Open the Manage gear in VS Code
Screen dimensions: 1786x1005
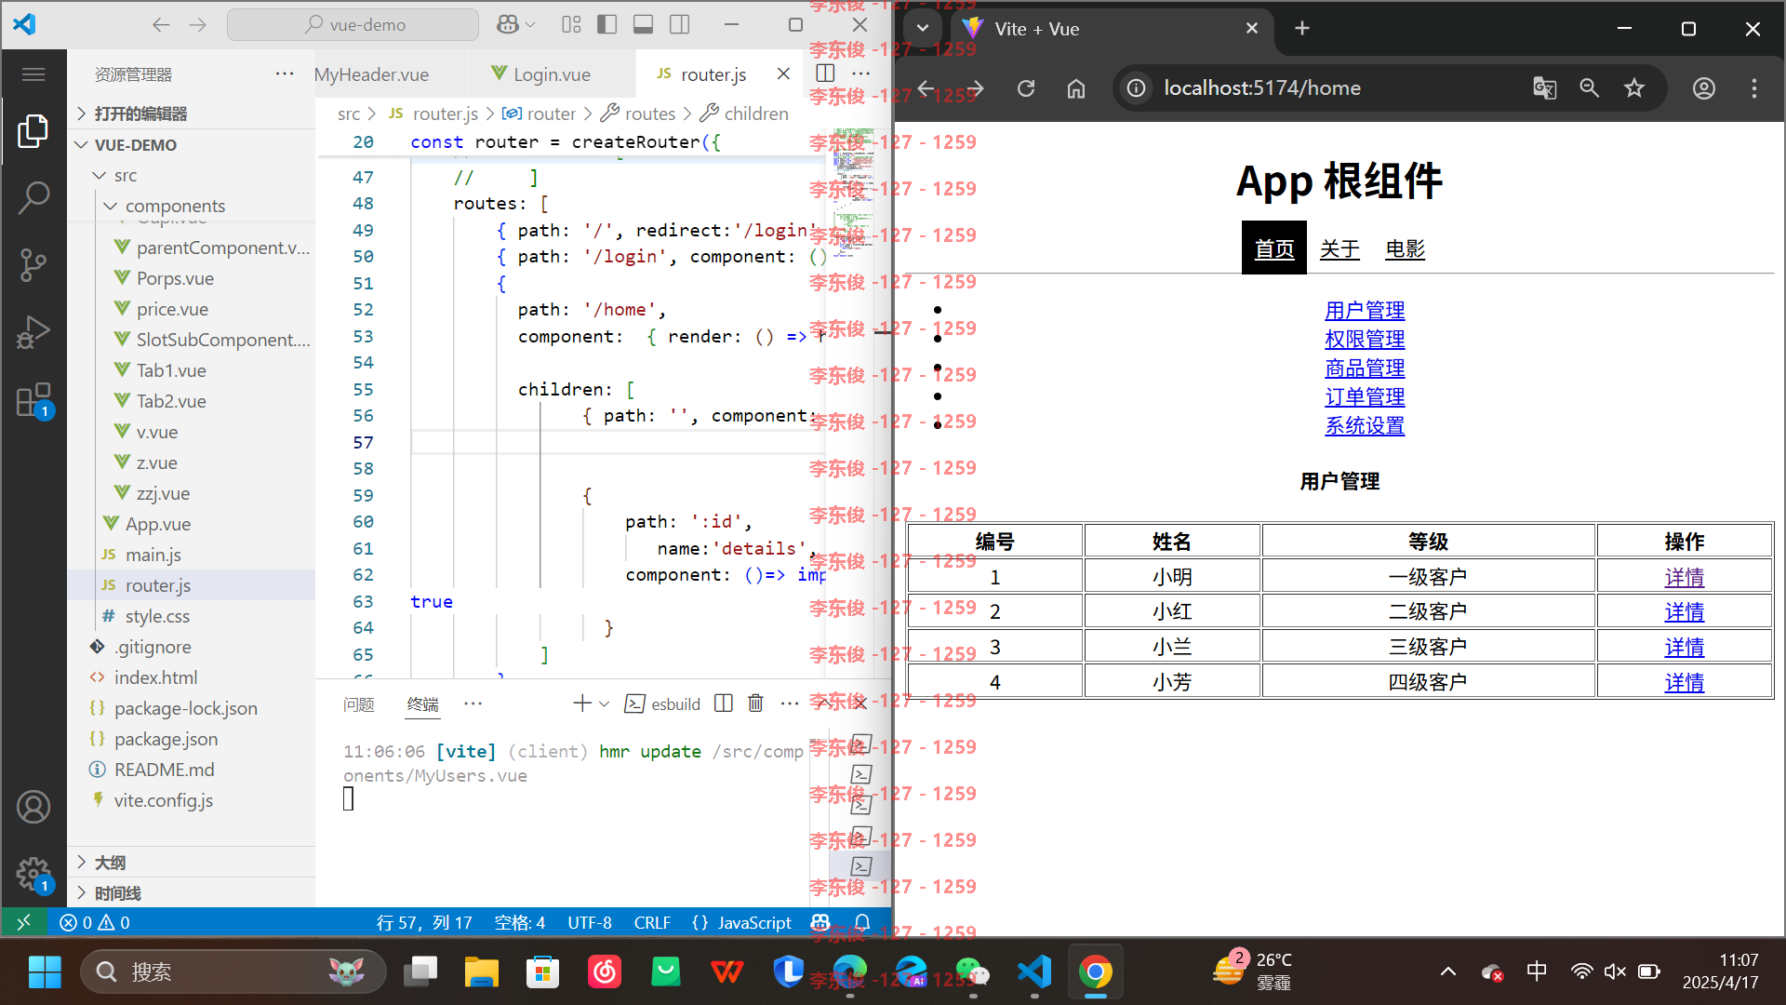point(33,874)
